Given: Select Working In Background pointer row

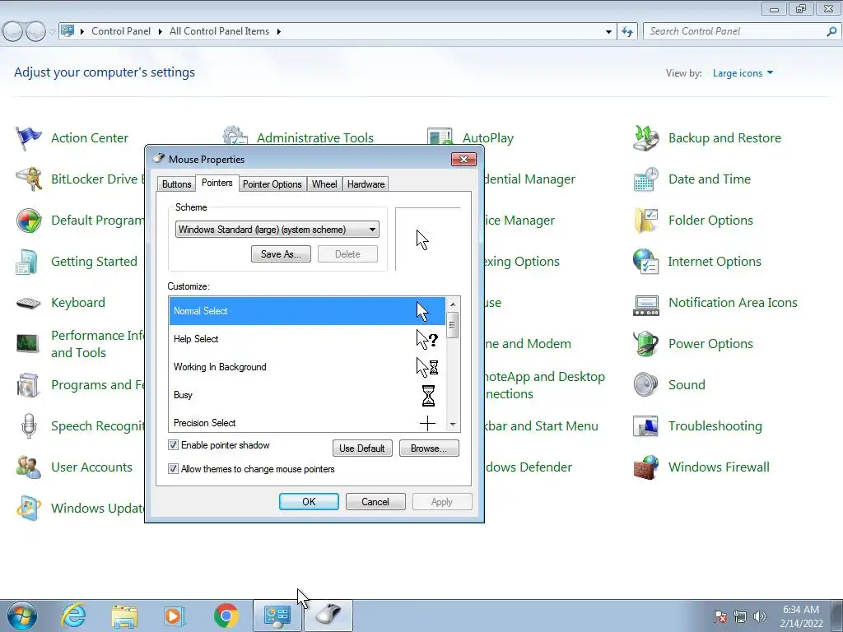Looking at the screenshot, I should click(x=307, y=367).
